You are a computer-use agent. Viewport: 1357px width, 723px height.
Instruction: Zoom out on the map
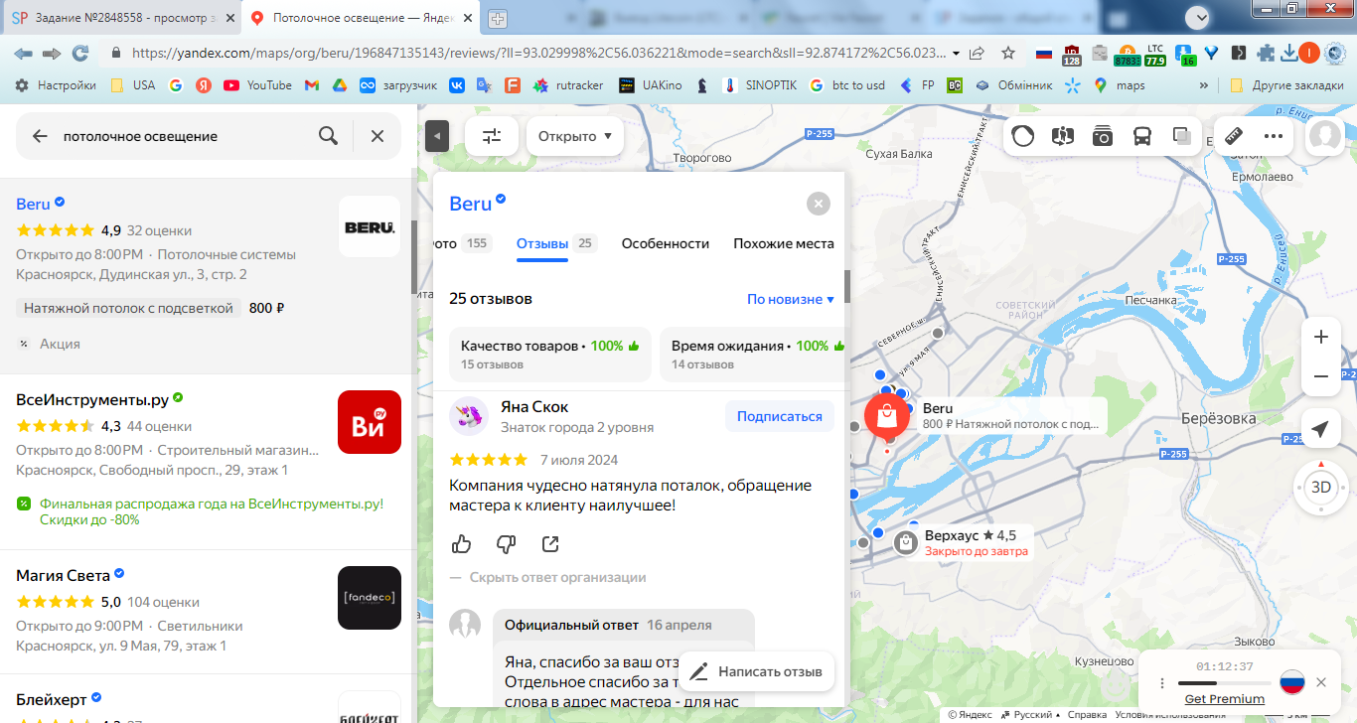pyautogui.click(x=1321, y=376)
